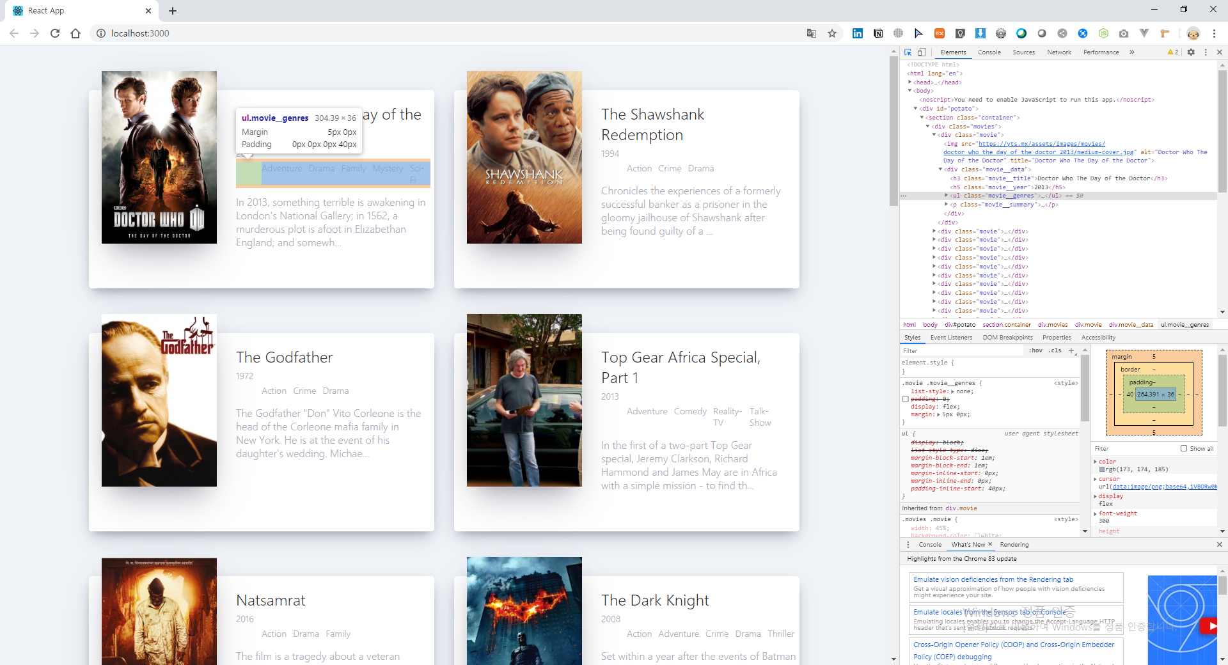Activate the inspect element picker icon
1228x665 pixels.
908,52
